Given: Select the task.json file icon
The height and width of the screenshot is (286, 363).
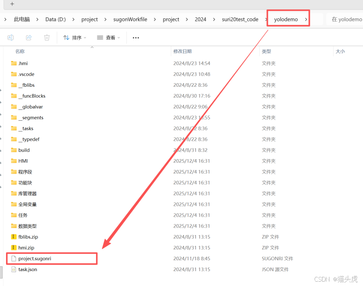Looking at the screenshot, I should click(14, 269).
